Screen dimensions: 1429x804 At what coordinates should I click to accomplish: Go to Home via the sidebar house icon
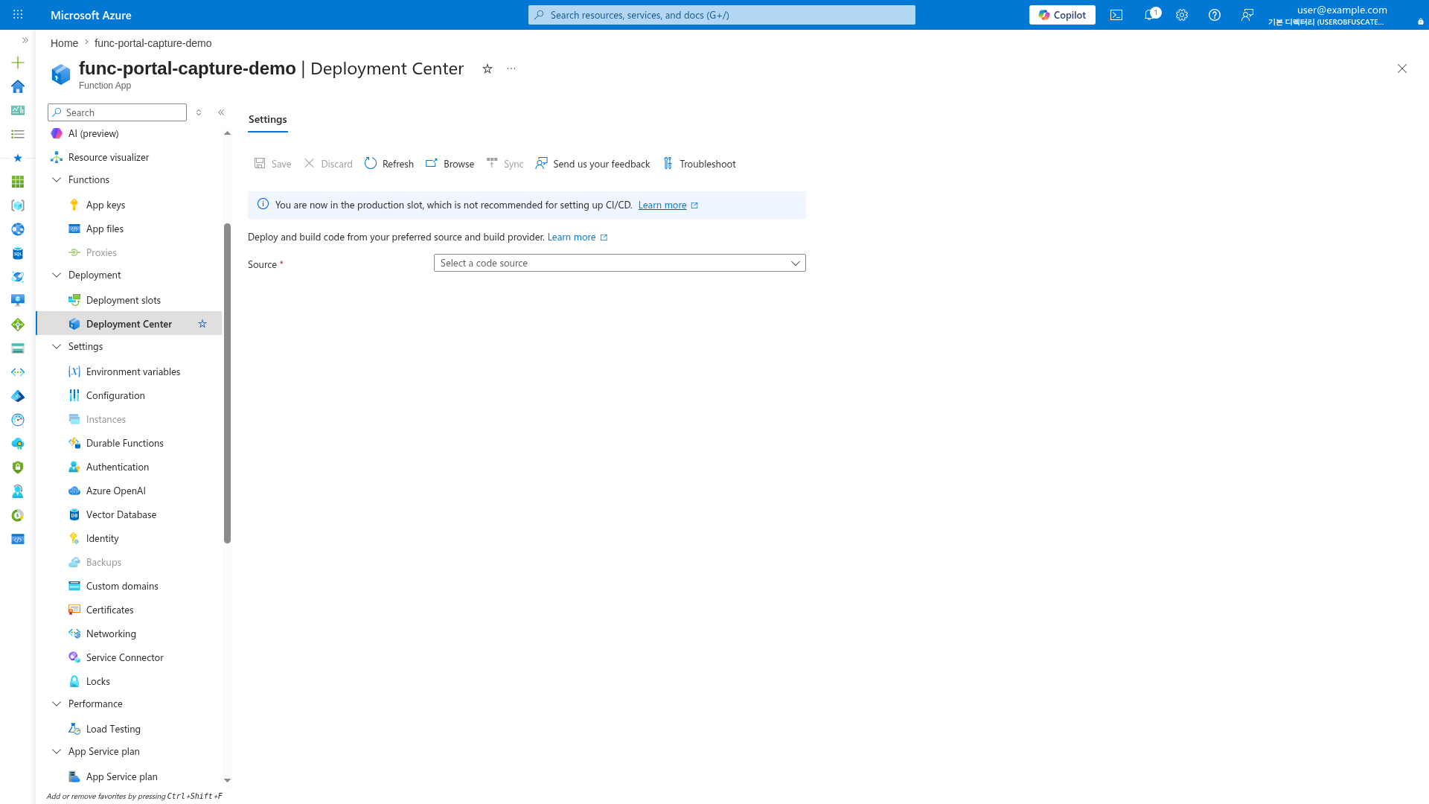tap(18, 86)
